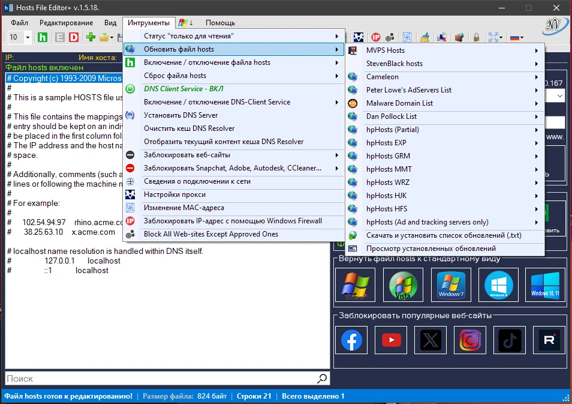Viewport: 572px width, 404px height.
Task: Click the red 'D' toolbar icon
Action: 74,37
